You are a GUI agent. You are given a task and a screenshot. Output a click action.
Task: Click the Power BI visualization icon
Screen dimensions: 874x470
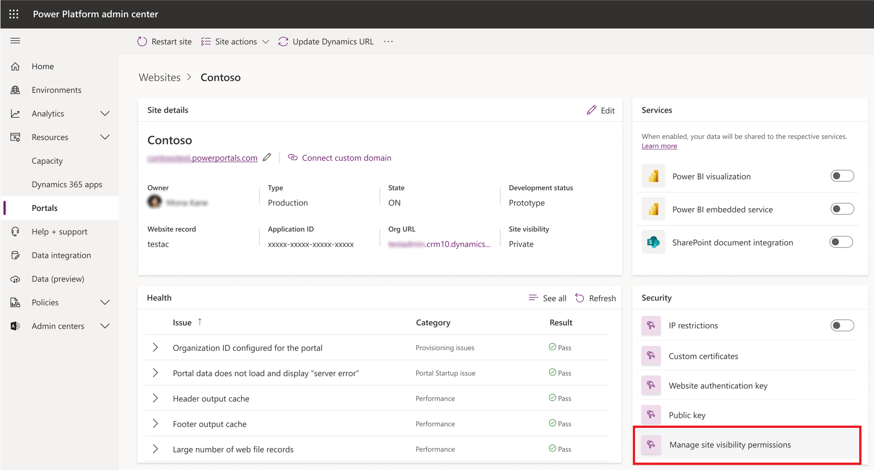click(x=653, y=176)
